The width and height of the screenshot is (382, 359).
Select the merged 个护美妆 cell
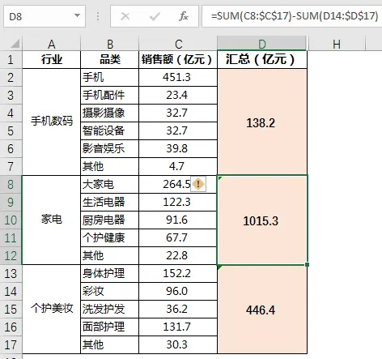[52, 309]
